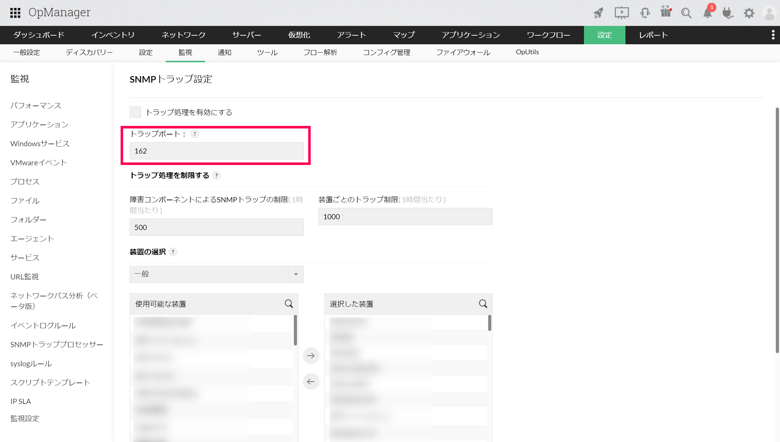
Task: Open the notification bell alerts
Action: 707,13
